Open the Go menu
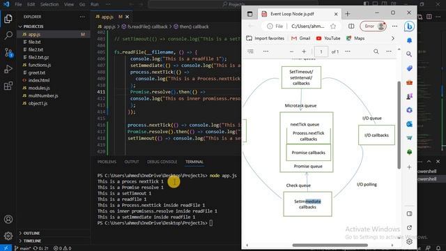446x251 pixels. tap(82, 4)
